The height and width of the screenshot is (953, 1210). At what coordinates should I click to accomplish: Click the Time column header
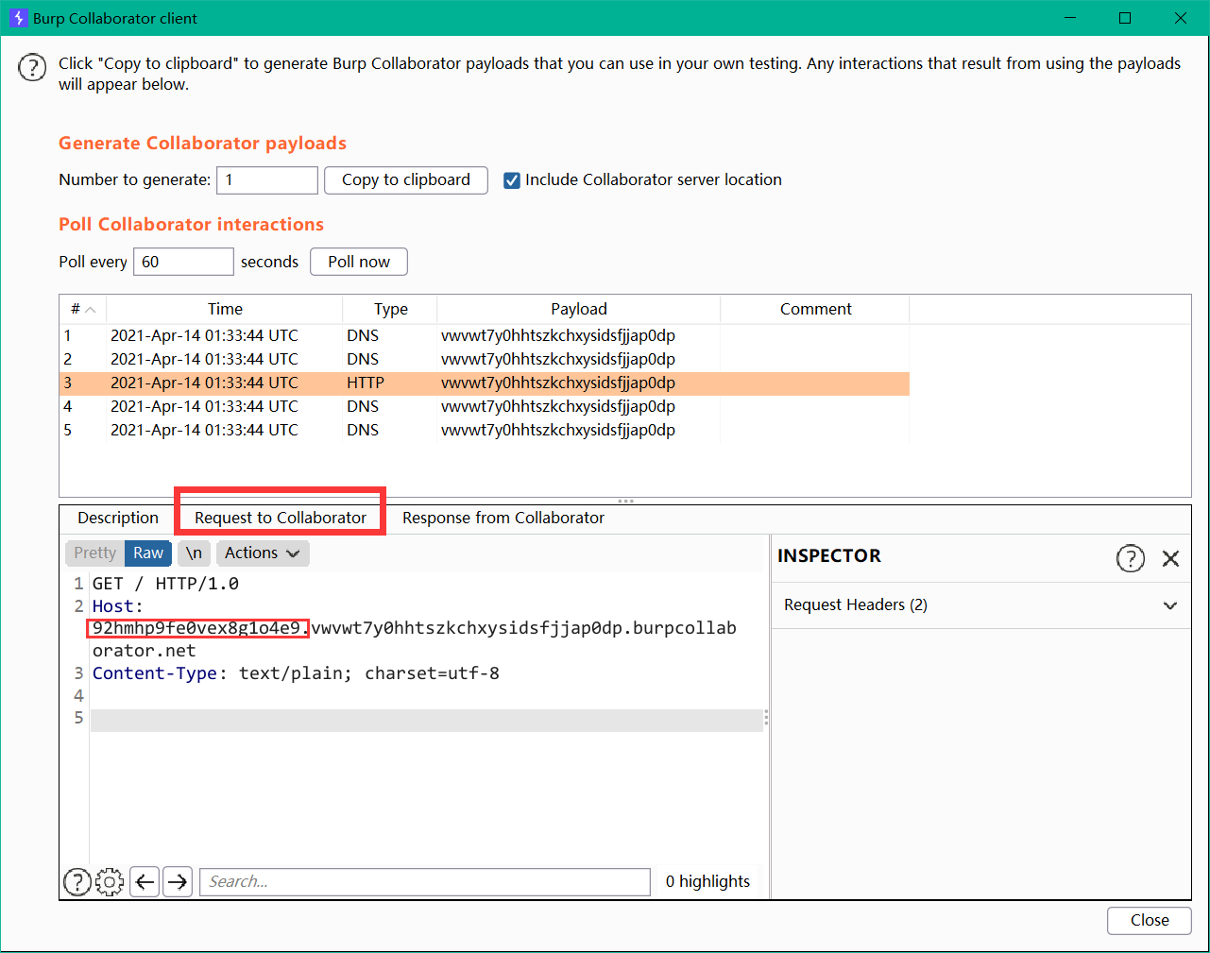coord(225,309)
